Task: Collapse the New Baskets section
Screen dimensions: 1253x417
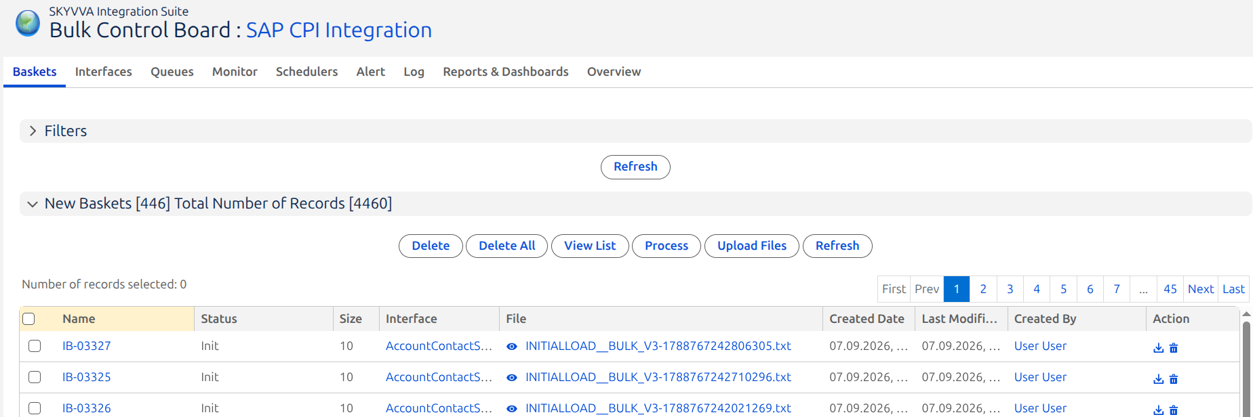Action: click(32, 204)
